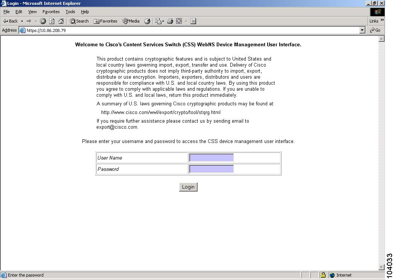Screen dimensions: 394x280
Task: Open the Help menu
Action: tap(85, 12)
